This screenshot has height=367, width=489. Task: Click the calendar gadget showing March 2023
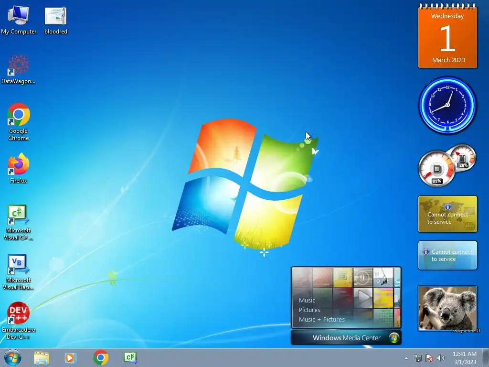click(447, 36)
